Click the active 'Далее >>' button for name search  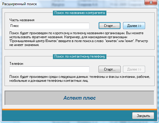[134, 26]
